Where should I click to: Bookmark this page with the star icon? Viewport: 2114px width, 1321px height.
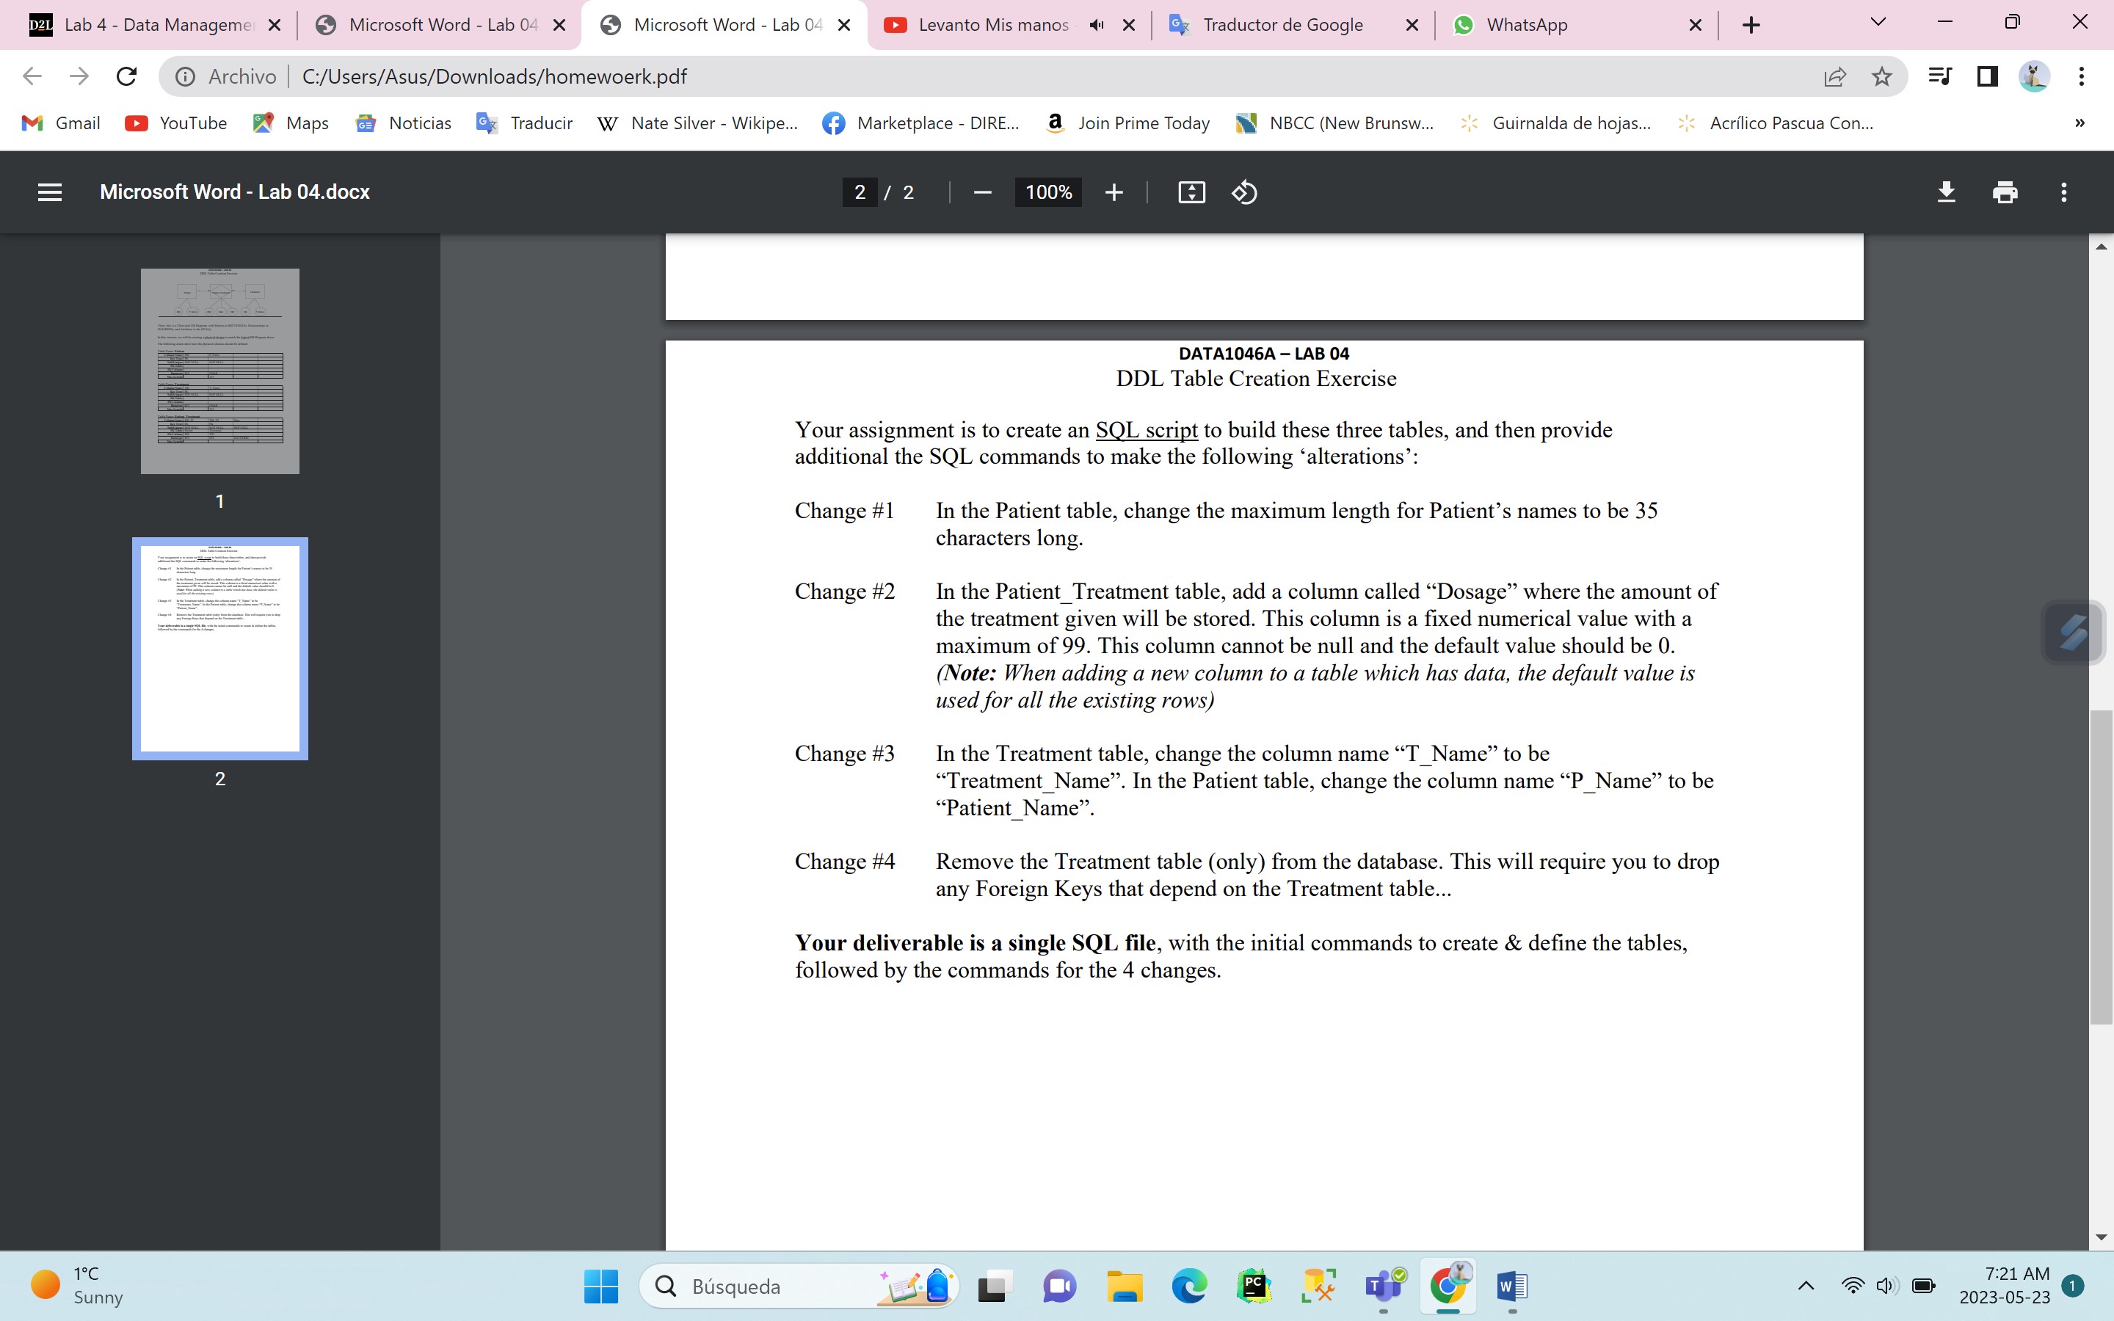pos(1881,77)
